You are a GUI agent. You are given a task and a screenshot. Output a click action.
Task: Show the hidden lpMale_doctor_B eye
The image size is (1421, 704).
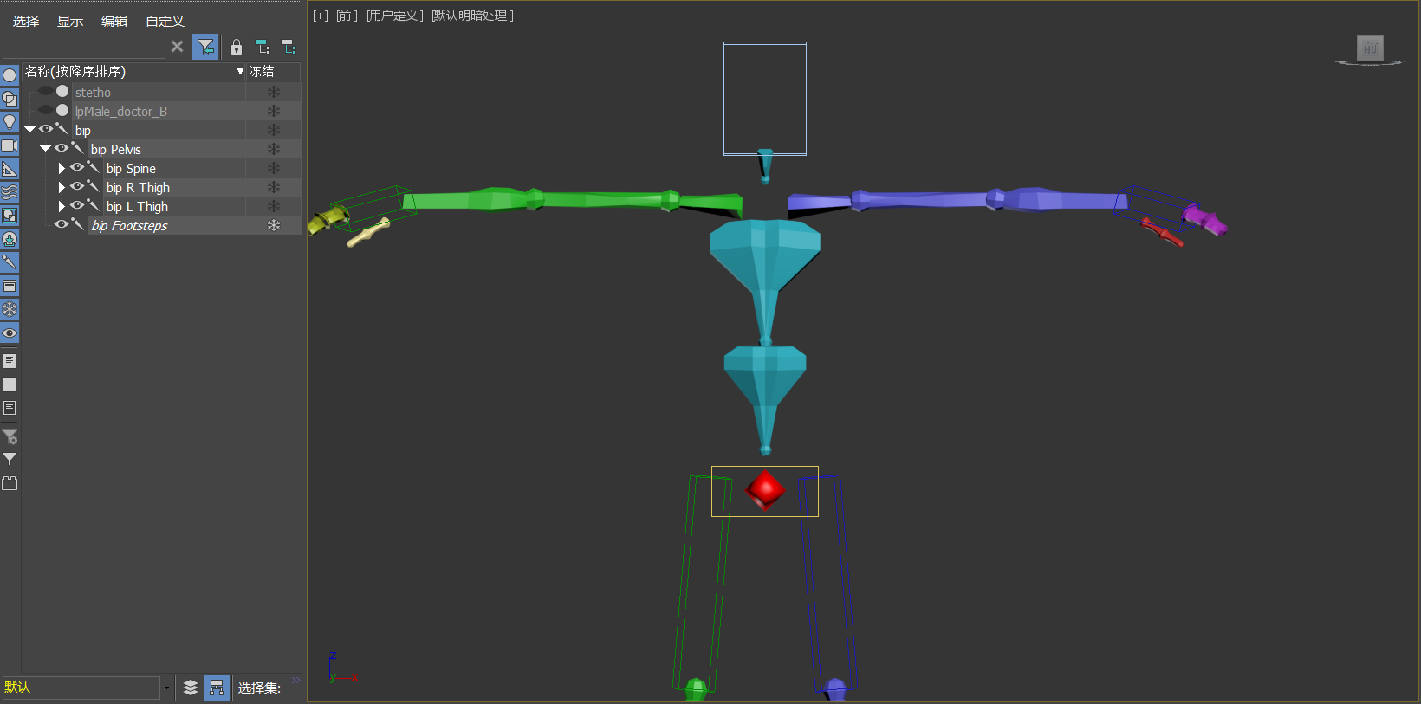pos(45,110)
